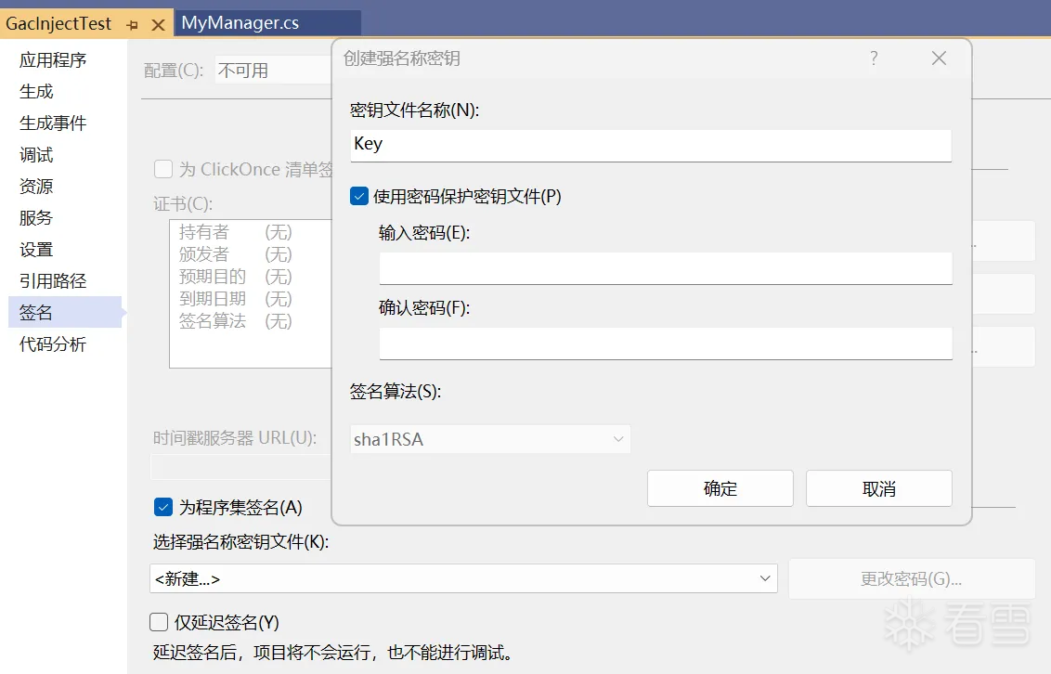
Task: Close the GacInjectTest tab with its X
Action: click(157, 23)
